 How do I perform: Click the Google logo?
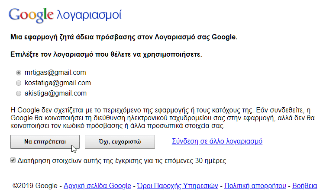(x=31, y=15)
